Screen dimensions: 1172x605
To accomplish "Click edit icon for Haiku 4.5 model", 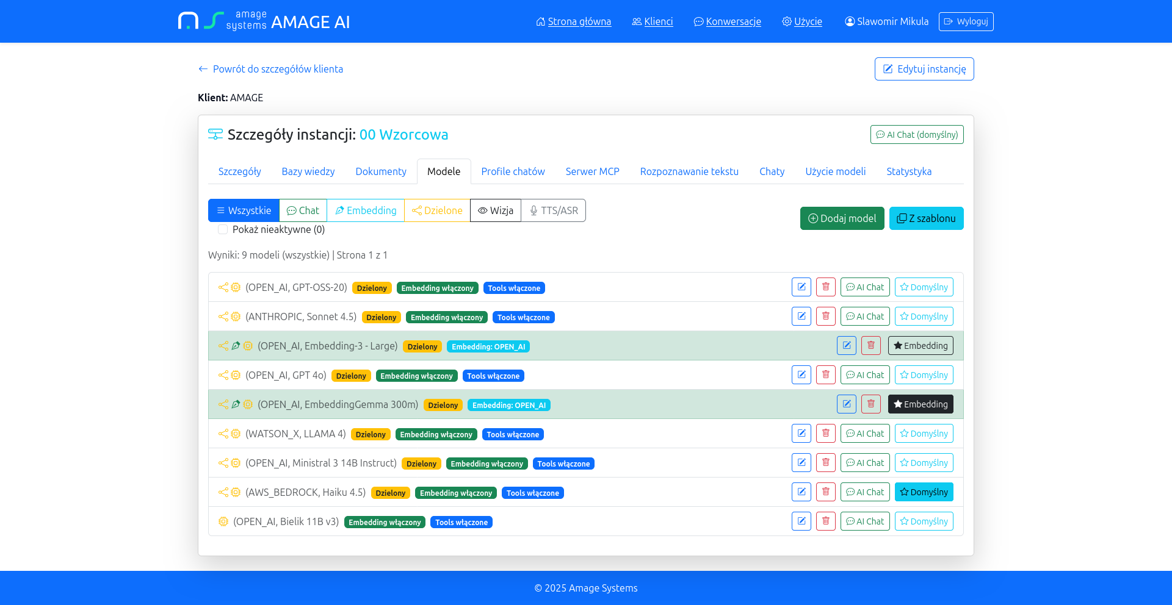I will (x=801, y=492).
